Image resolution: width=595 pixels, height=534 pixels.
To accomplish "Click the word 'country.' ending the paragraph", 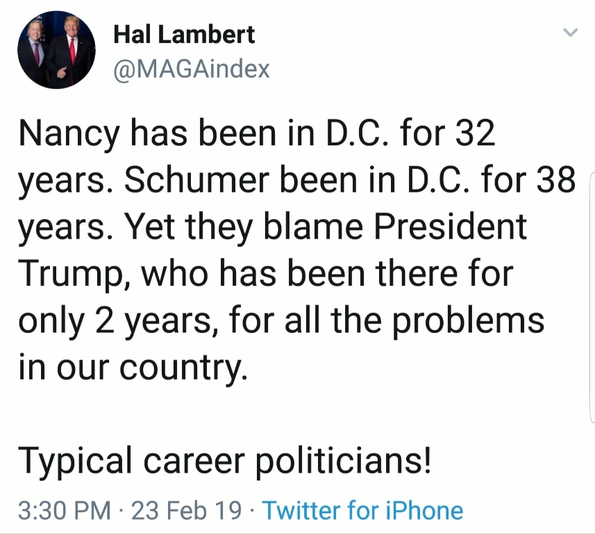I will pos(184,369).
